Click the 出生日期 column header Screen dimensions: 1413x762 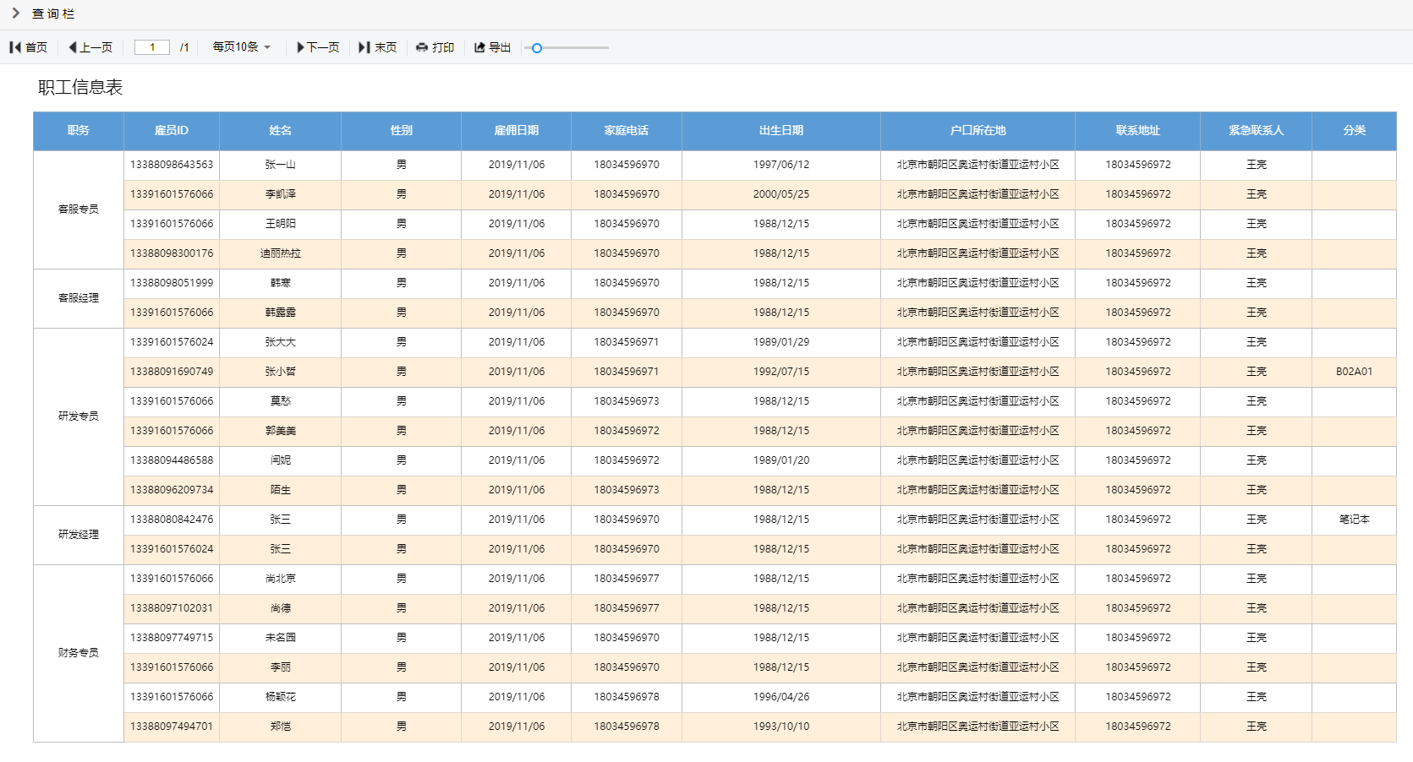point(780,131)
